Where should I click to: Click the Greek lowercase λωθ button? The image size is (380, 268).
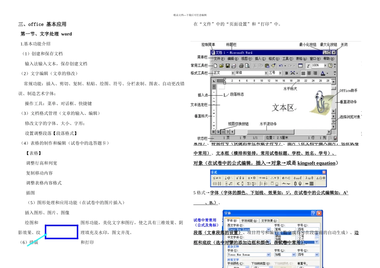coord(309,178)
